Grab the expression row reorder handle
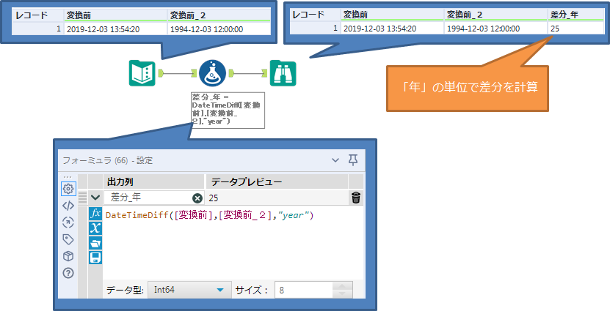Screen dimensions: 610x311 tap(82, 198)
